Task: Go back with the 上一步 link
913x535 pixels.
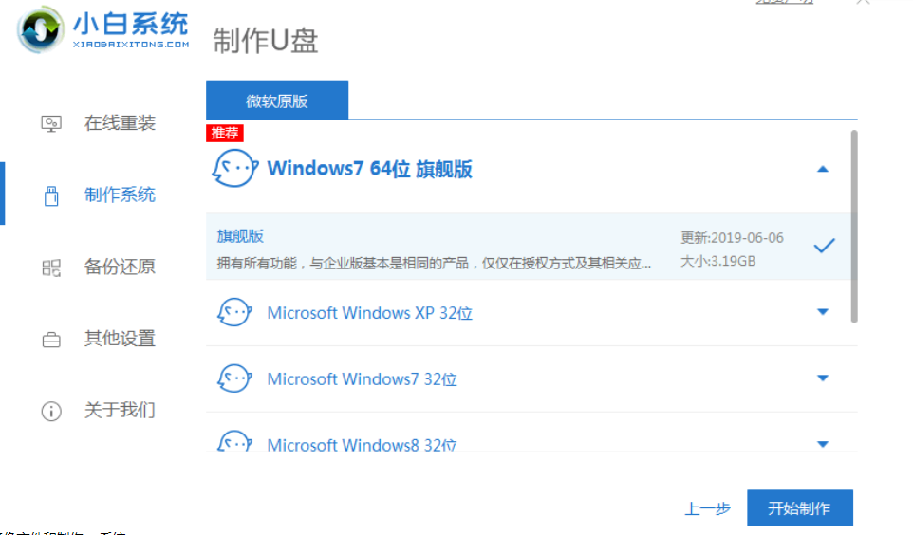Action: click(707, 508)
